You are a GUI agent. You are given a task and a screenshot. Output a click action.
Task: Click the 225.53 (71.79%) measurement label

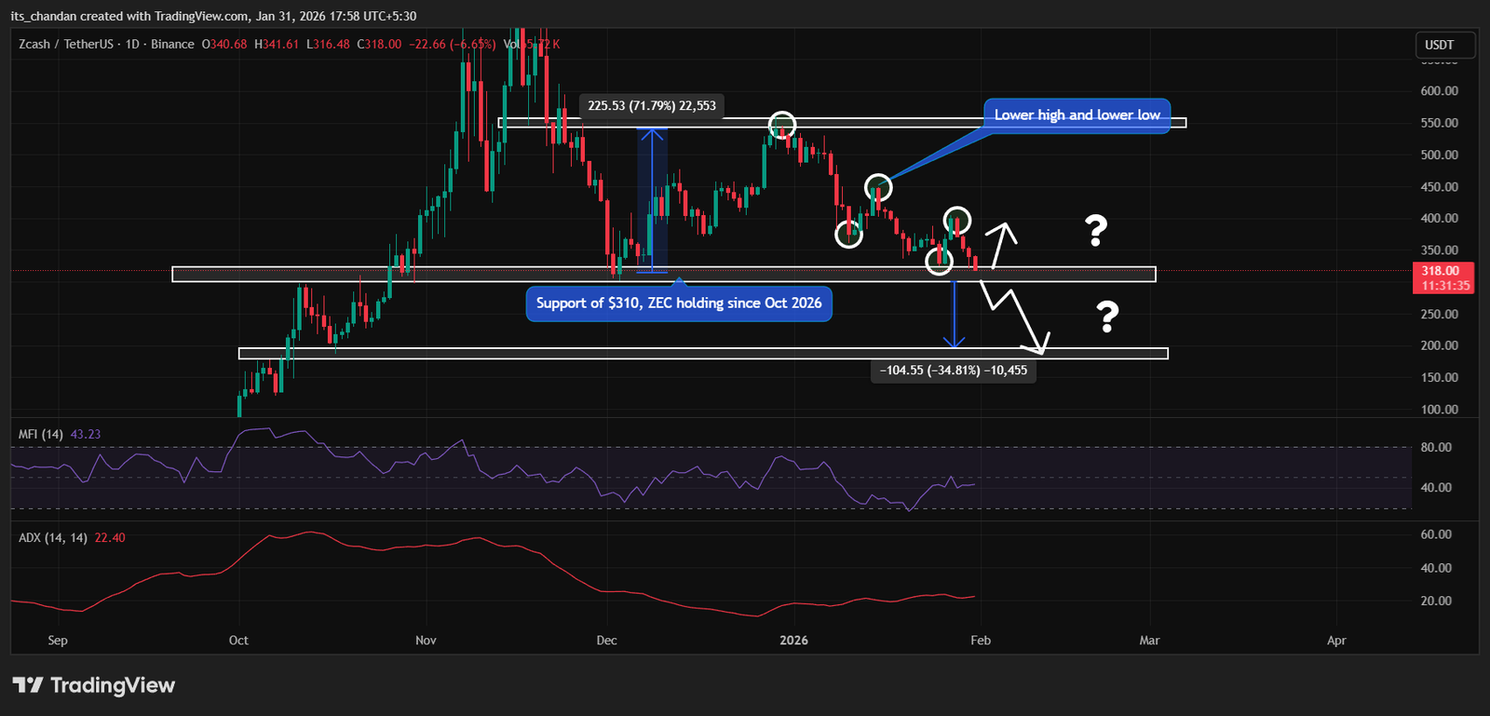pyautogui.click(x=652, y=106)
